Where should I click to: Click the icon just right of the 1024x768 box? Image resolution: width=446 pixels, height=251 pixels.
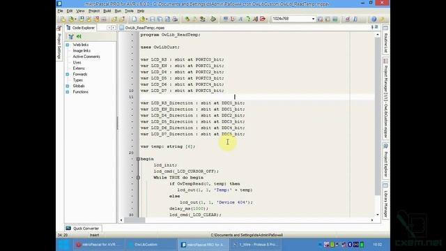(x=321, y=19)
